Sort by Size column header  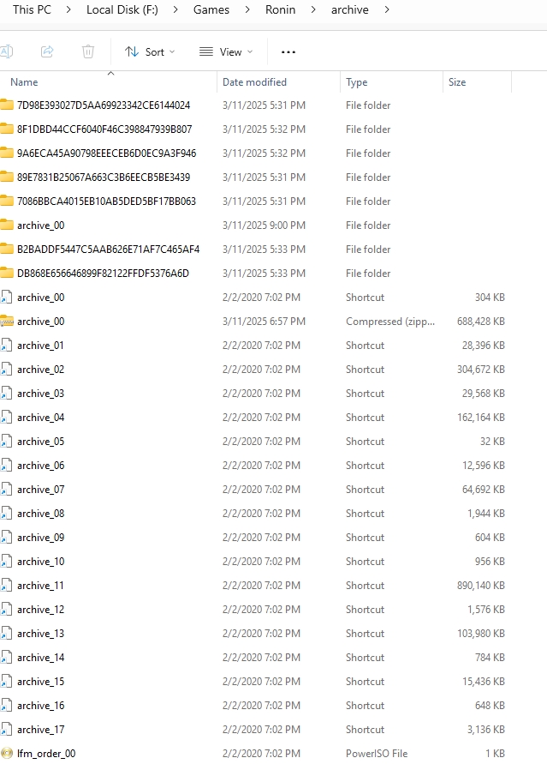click(457, 81)
